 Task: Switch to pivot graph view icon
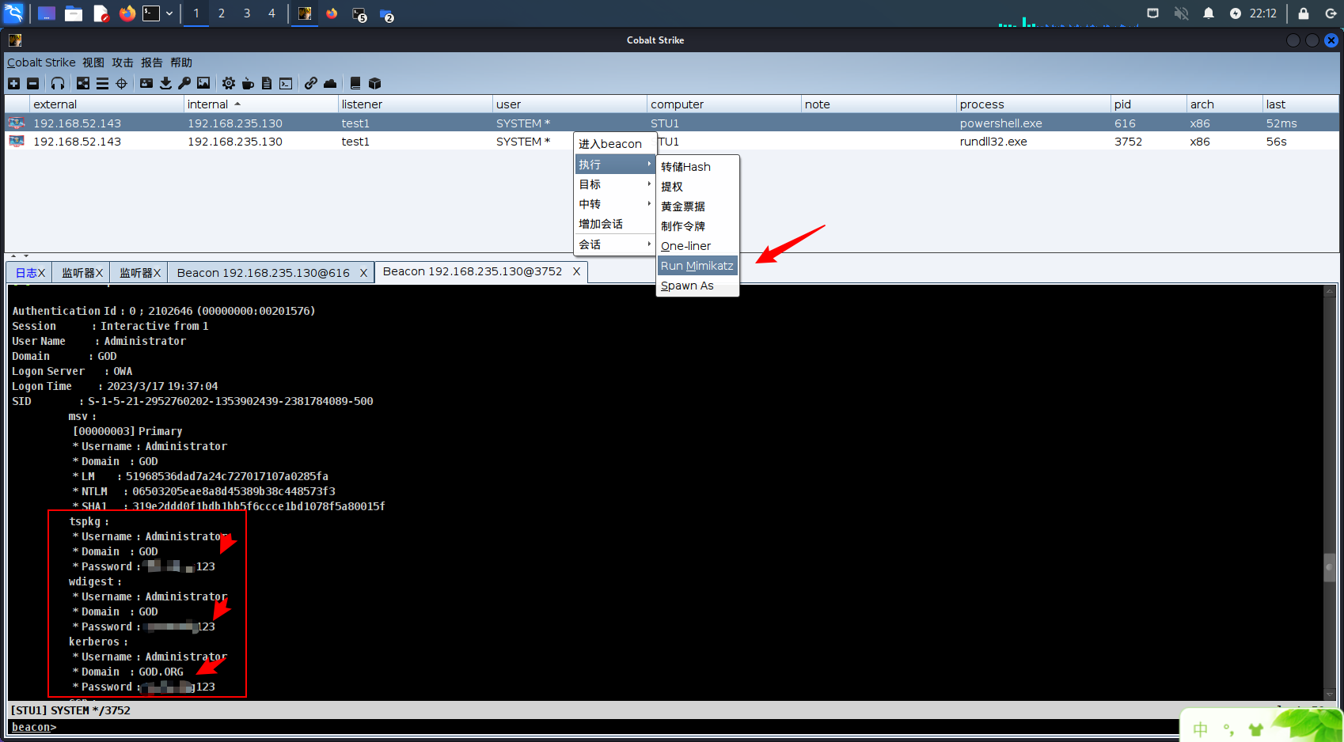point(83,83)
